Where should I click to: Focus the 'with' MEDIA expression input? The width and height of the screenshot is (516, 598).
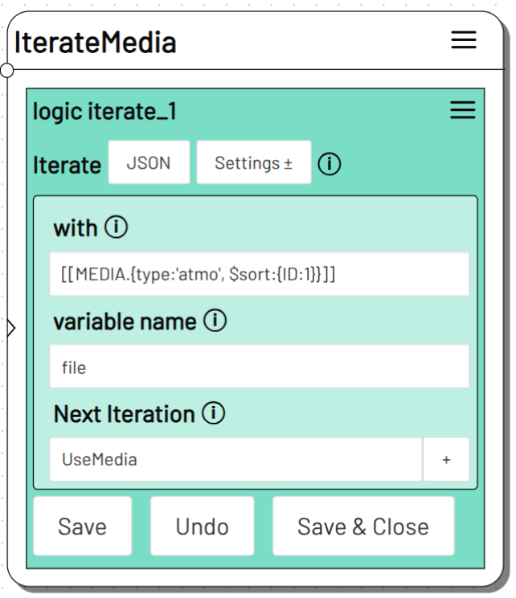259,274
